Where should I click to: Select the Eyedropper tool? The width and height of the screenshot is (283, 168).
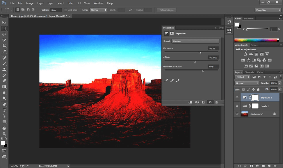click(4, 51)
